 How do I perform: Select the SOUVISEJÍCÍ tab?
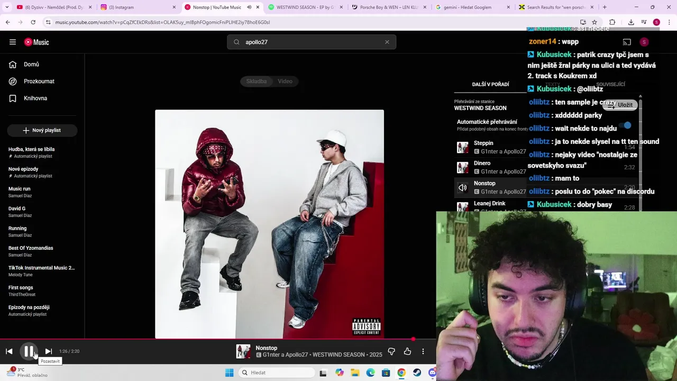pos(610,84)
